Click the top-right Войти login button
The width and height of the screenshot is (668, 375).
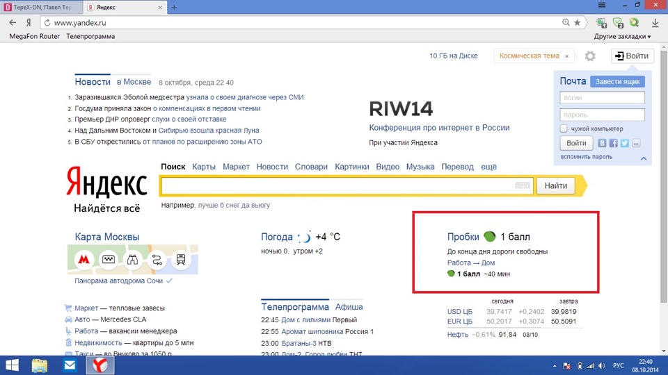[633, 56]
